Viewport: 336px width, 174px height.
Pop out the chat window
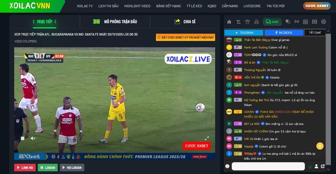[323, 166]
